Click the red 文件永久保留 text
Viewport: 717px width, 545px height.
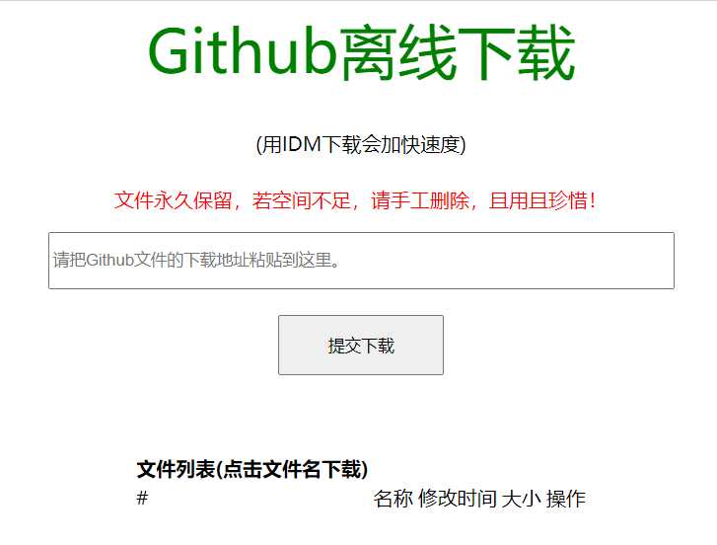click(x=174, y=200)
